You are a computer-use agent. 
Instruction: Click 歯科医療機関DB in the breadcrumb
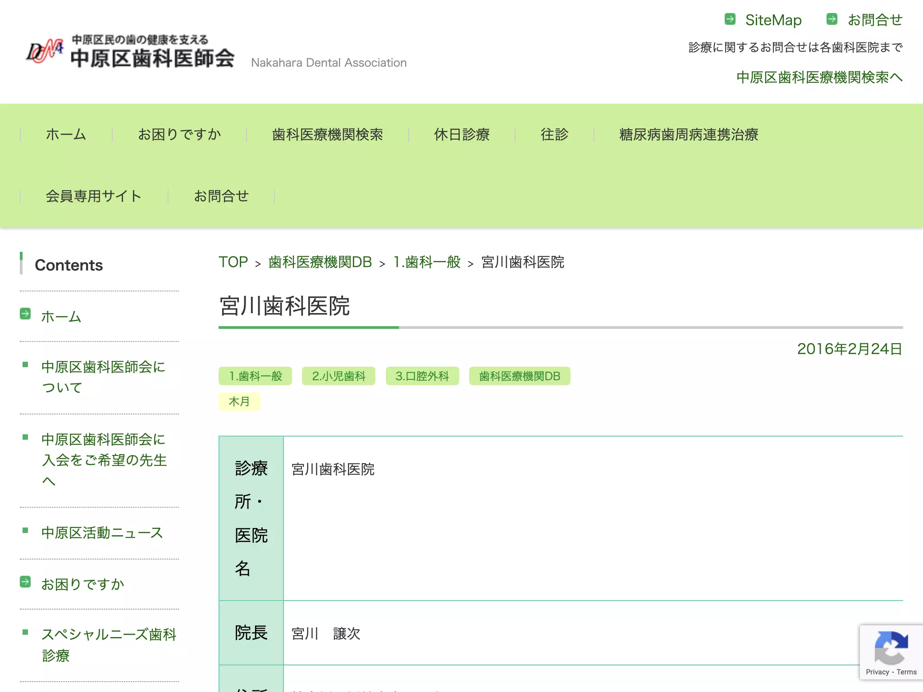coord(320,262)
